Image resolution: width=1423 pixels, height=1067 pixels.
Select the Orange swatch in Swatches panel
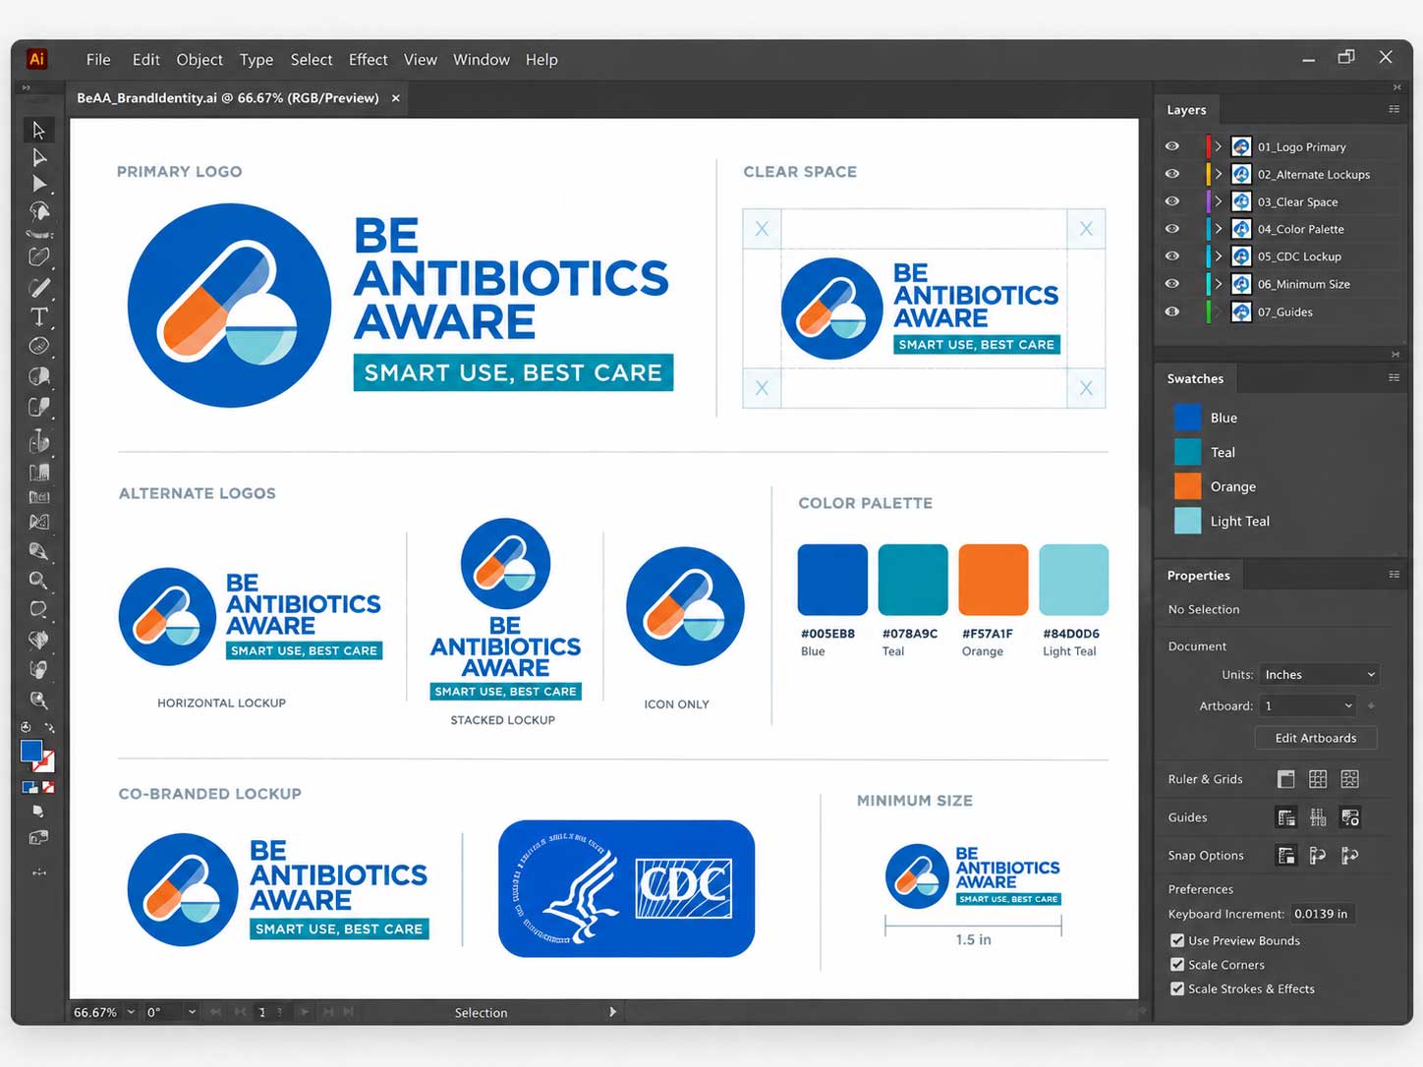point(1188,486)
